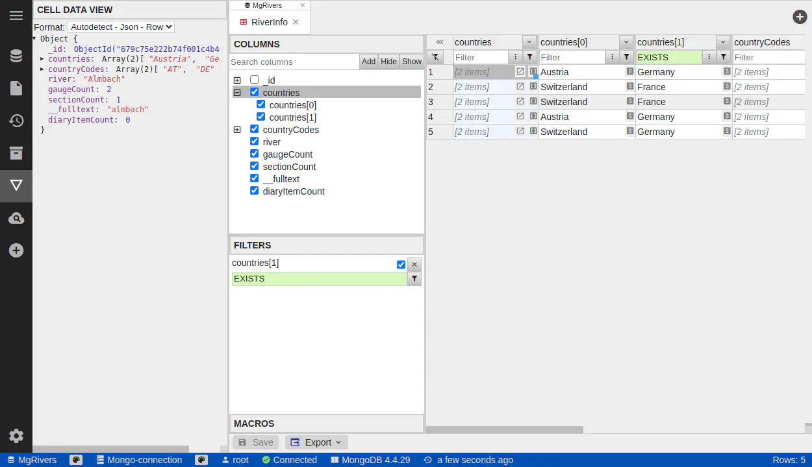812x467 pixels.
Task: Enable the _id column checkbox
Action: click(255, 80)
